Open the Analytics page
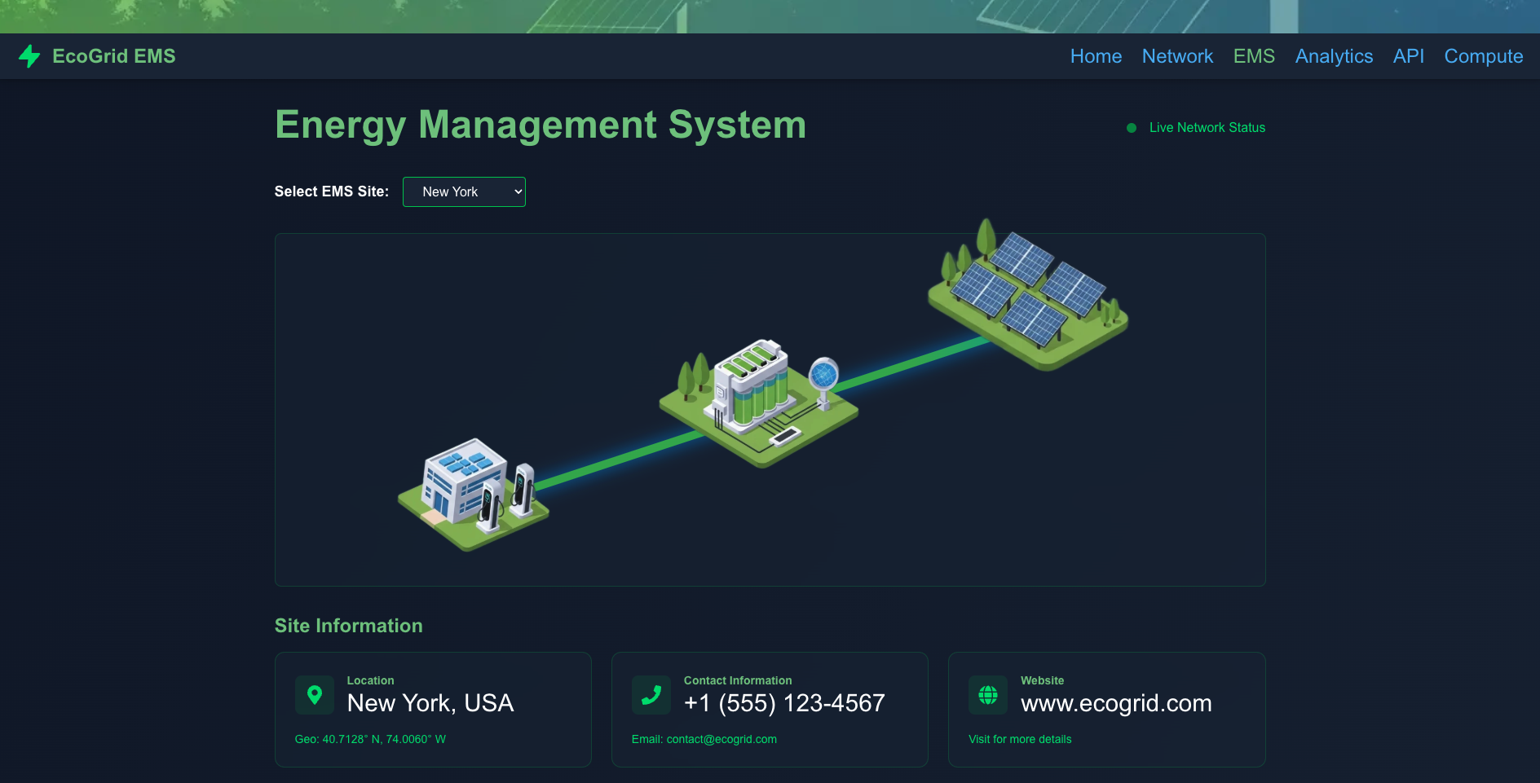Screen dimensions: 1540x783 tap(1333, 56)
